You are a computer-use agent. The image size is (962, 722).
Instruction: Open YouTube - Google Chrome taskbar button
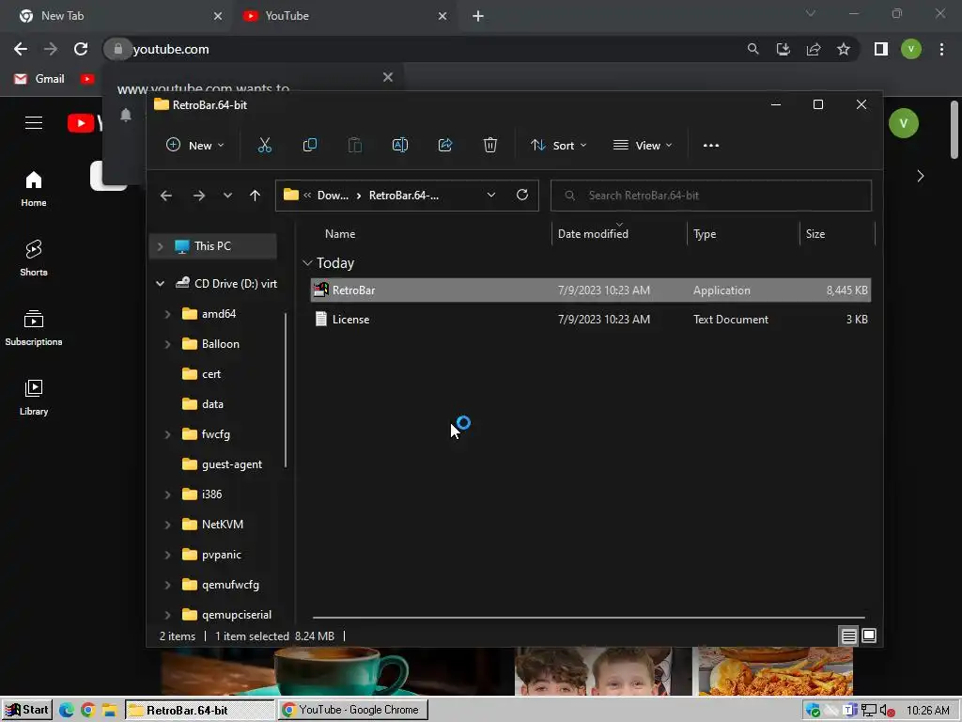[x=353, y=710]
